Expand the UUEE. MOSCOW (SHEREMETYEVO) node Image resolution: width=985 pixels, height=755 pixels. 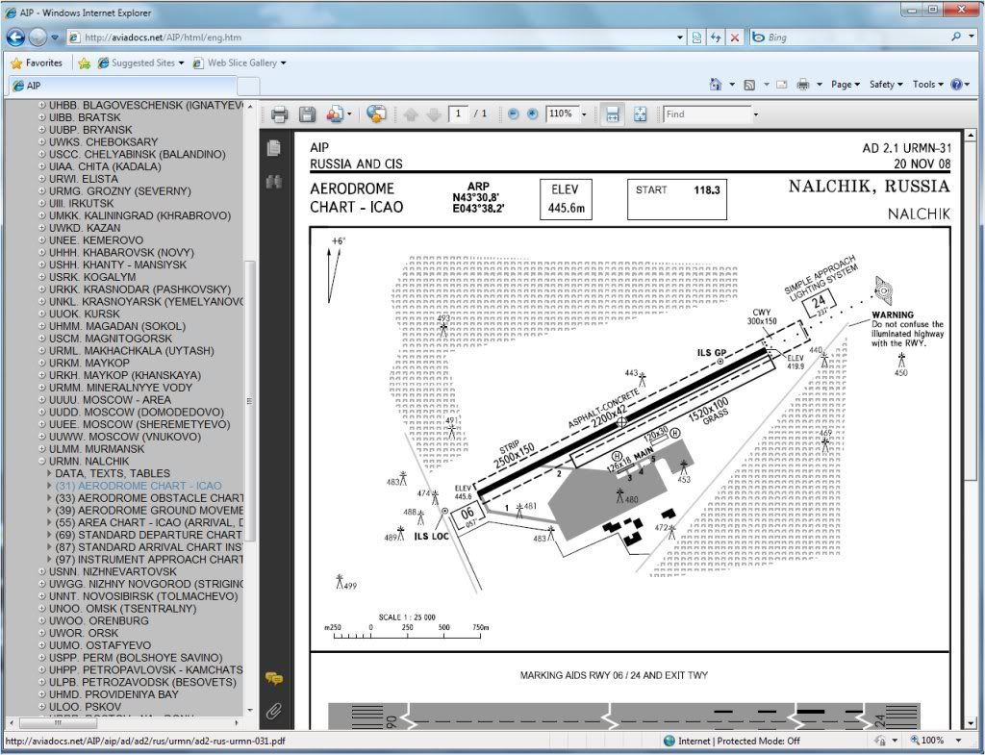pyautogui.click(x=42, y=424)
